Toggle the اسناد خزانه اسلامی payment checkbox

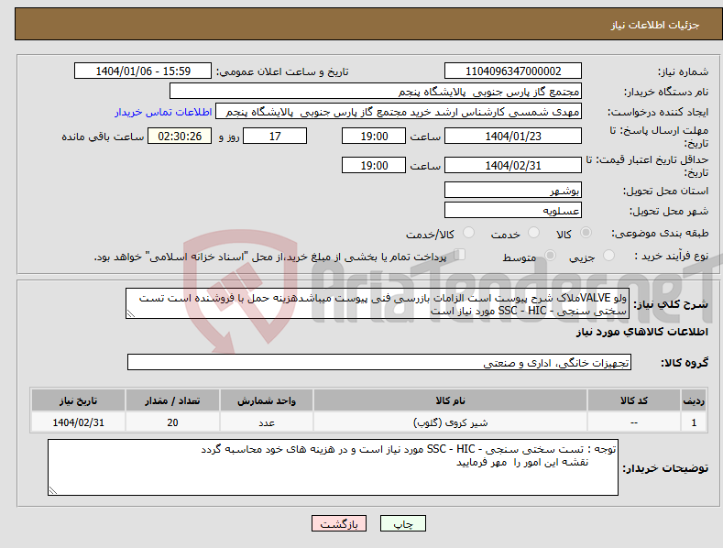coord(460,255)
